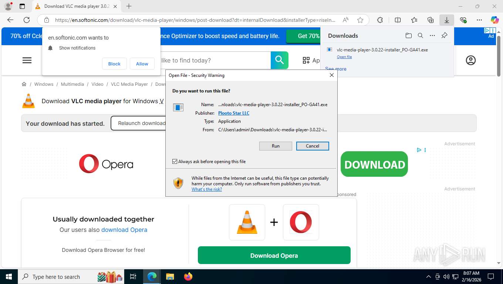Open downloads folder icon in Downloads panel
This screenshot has width=503, height=284.
(408, 35)
